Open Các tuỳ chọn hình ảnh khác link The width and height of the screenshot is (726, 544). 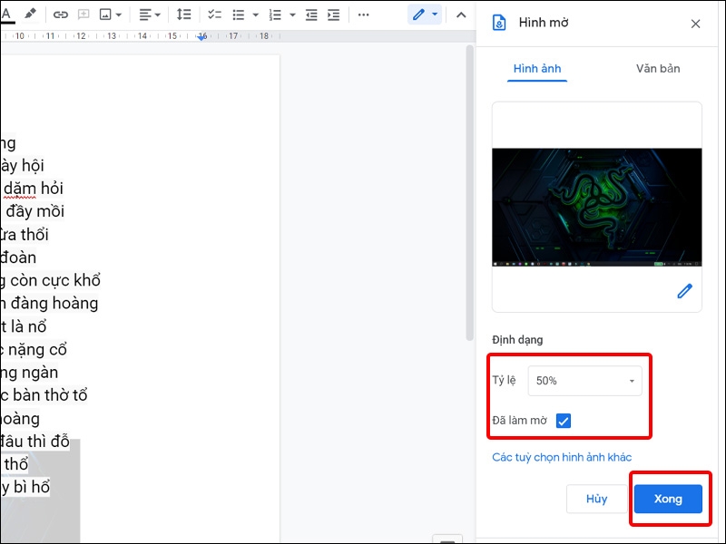coord(562,457)
